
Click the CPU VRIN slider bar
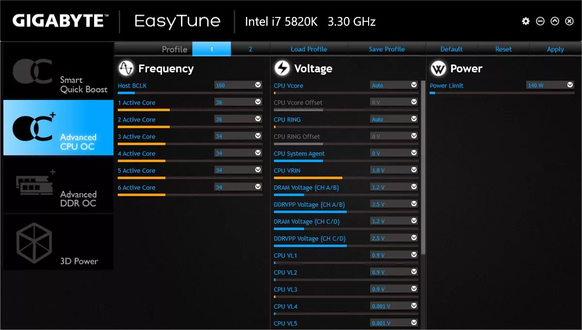click(346, 178)
